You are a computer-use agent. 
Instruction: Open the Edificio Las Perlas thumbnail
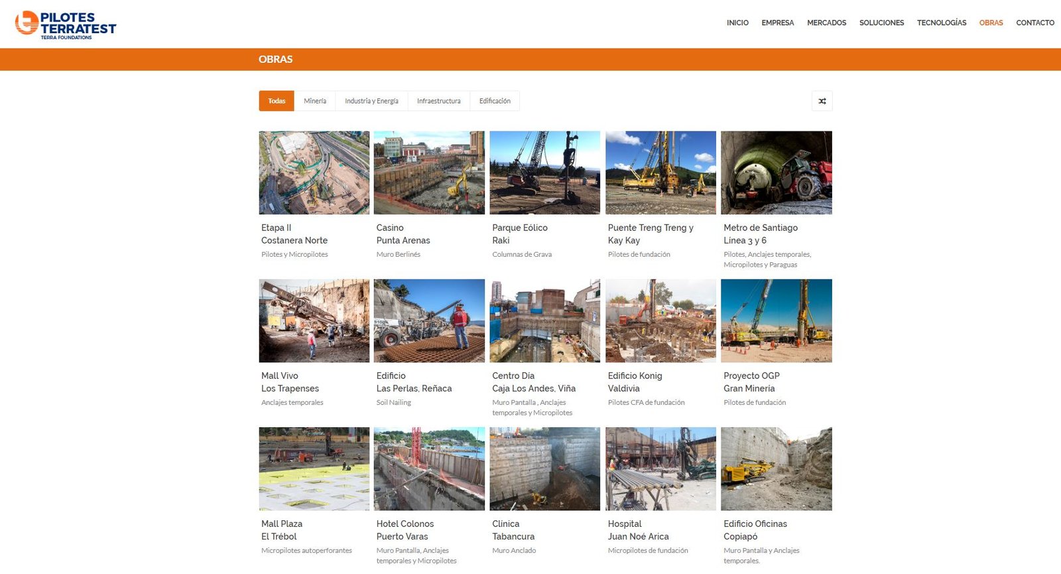(429, 321)
